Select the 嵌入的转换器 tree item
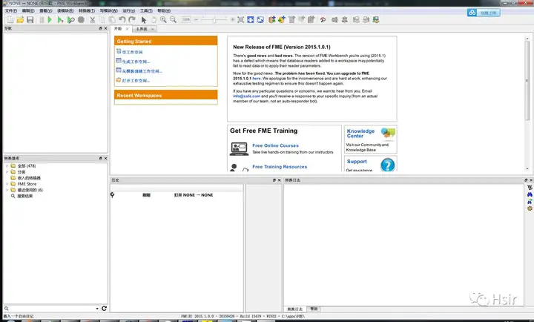This screenshot has height=322, width=534. pos(29,178)
